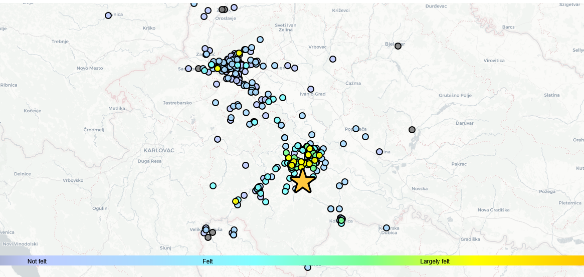
Task: Click the Čazma map label
Action: [x=353, y=83]
